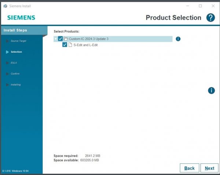The width and height of the screenshot is (220, 175).
Task: Click the Back button
Action: (190, 168)
